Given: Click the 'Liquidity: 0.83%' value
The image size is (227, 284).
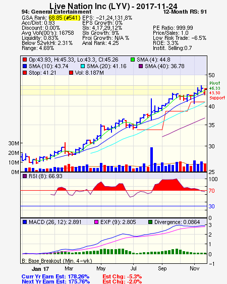Looking at the screenshot, I should tap(40, 38).
